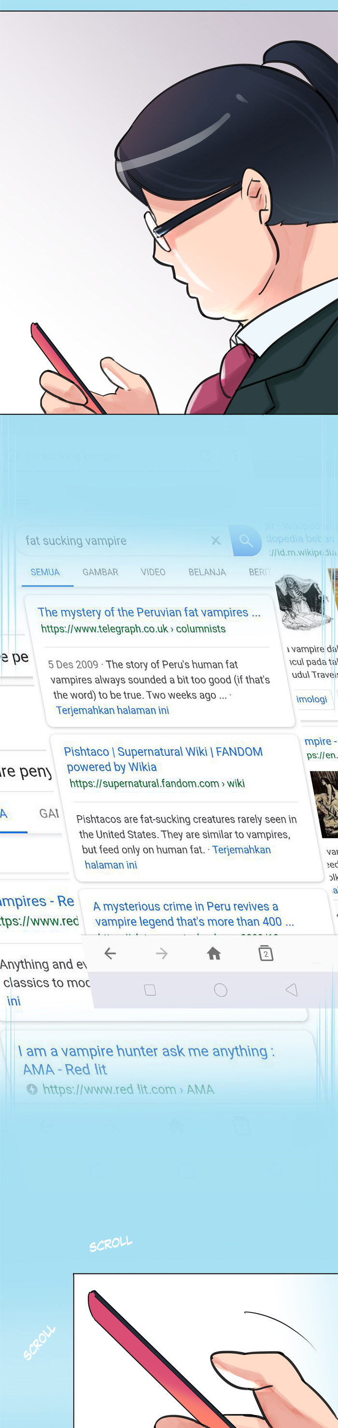
Task: Tap the browser home icon
Action: (213, 953)
